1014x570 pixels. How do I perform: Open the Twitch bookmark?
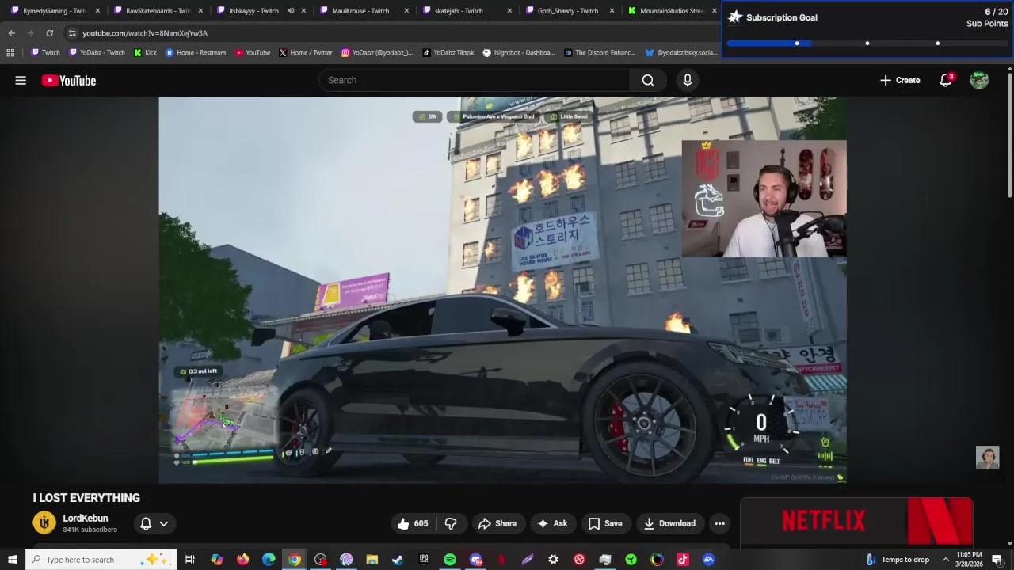[45, 53]
